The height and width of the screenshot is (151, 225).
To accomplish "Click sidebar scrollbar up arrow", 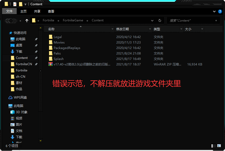I will [x=40, y=28].
